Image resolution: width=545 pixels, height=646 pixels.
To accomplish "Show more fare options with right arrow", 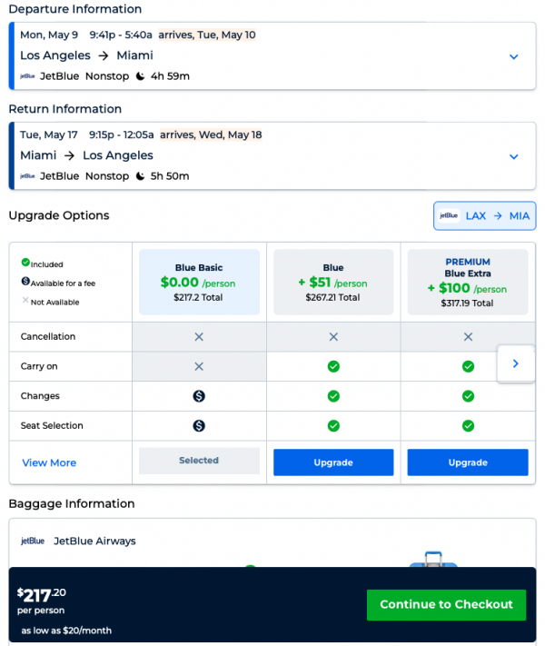I will [515, 363].
